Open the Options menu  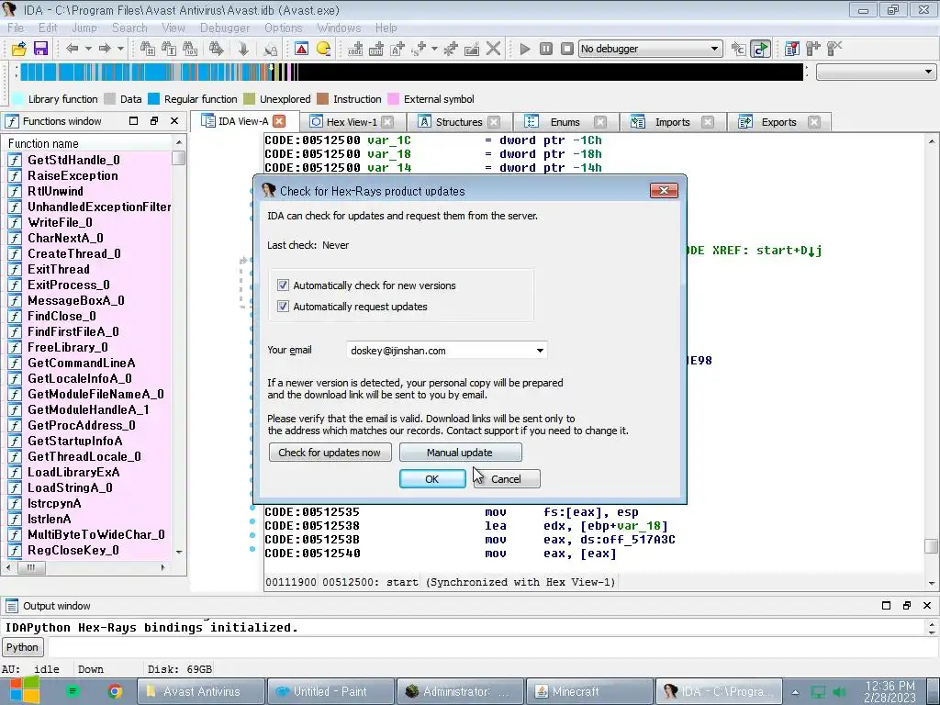pos(283,28)
